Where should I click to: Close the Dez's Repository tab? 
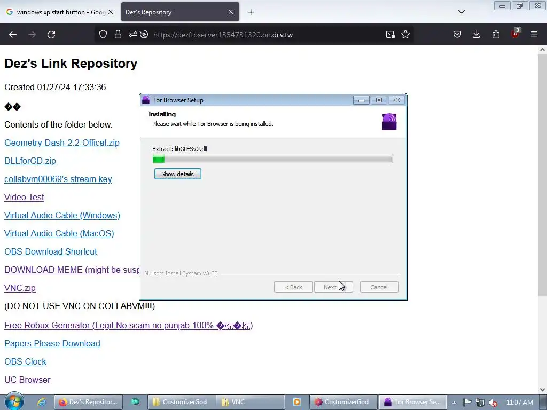pos(231,12)
